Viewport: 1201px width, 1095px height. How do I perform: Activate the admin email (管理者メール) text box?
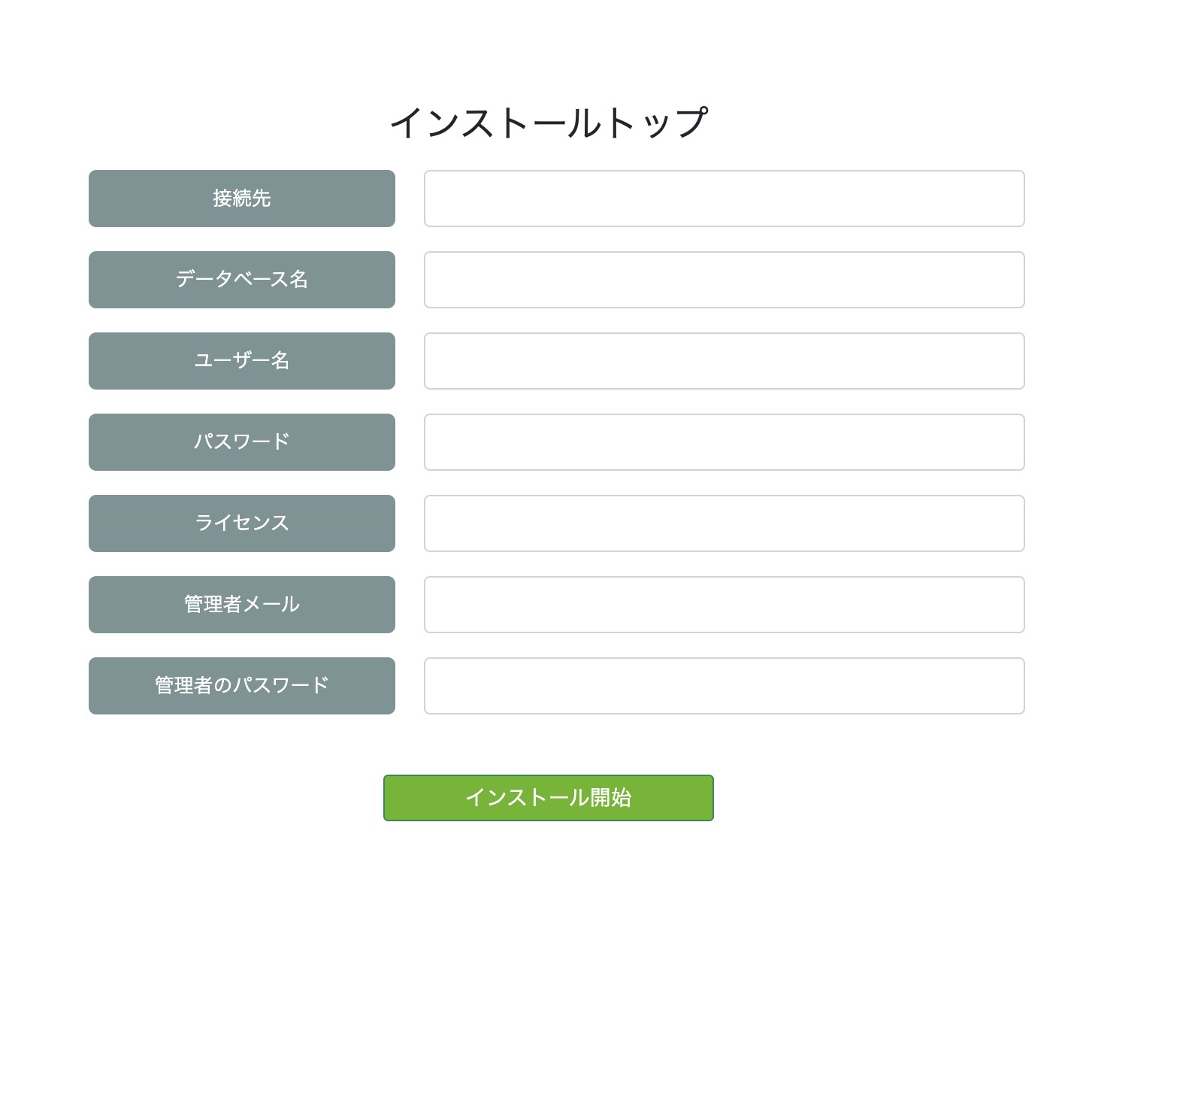[x=724, y=605]
